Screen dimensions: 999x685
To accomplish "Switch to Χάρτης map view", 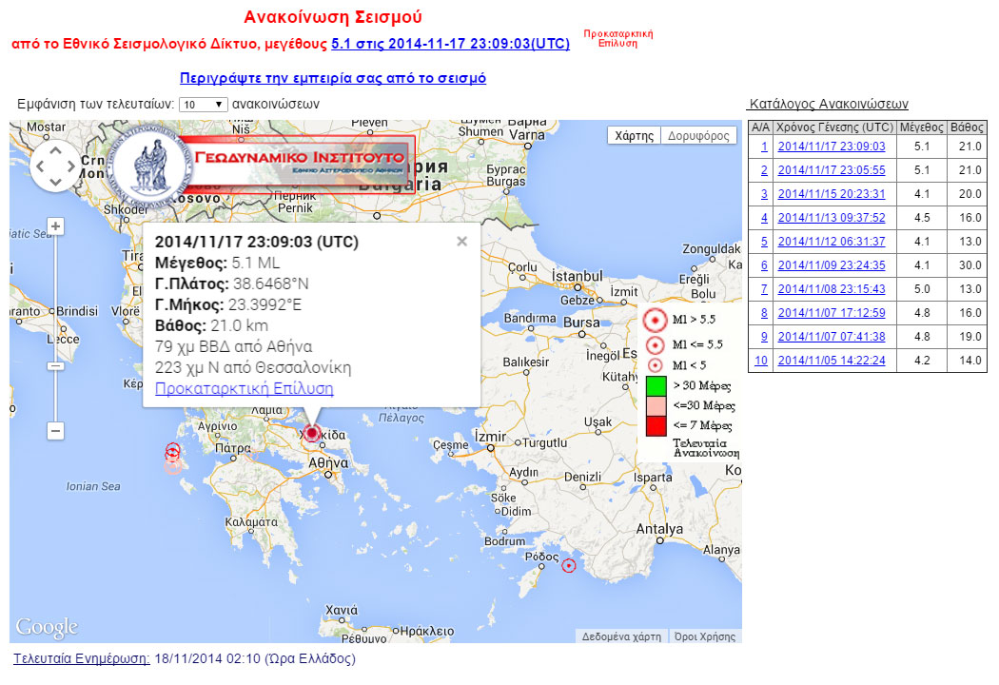I will click(x=634, y=136).
